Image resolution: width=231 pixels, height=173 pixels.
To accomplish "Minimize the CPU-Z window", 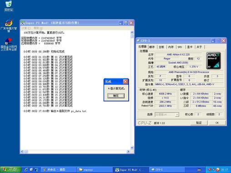I will pyautogui.click(x=213, y=41).
